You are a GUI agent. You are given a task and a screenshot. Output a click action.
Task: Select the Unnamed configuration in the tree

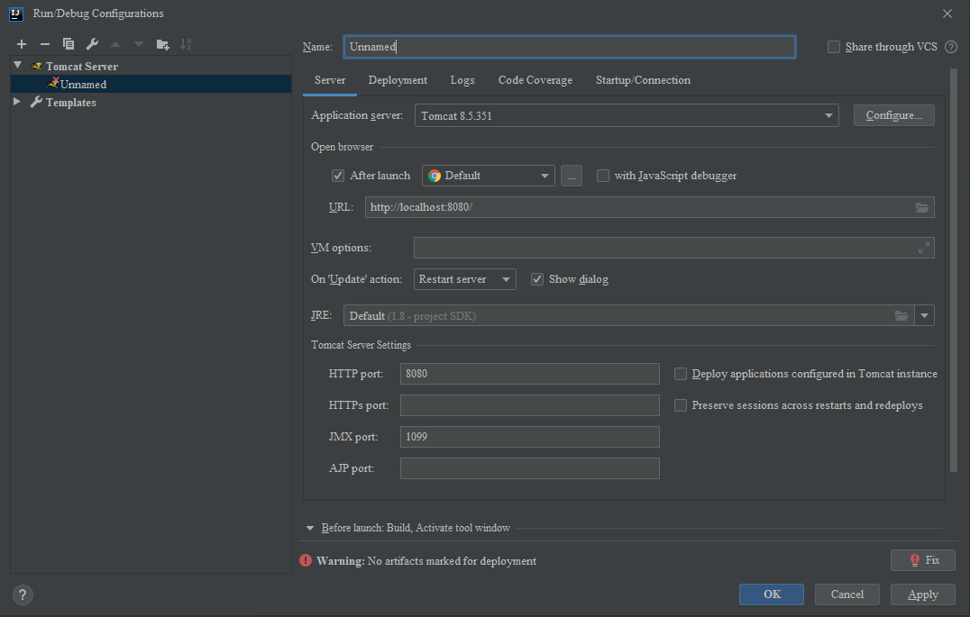point(151,84)
